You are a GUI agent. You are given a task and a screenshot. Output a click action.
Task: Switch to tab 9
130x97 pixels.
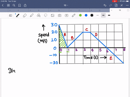[38, 10]
